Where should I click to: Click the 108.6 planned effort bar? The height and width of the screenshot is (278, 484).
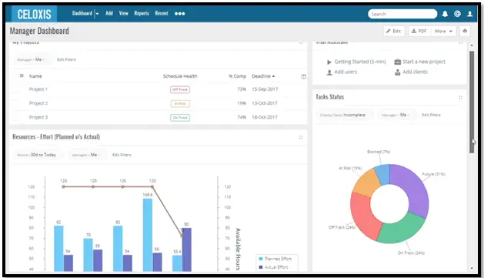point(148,235)
